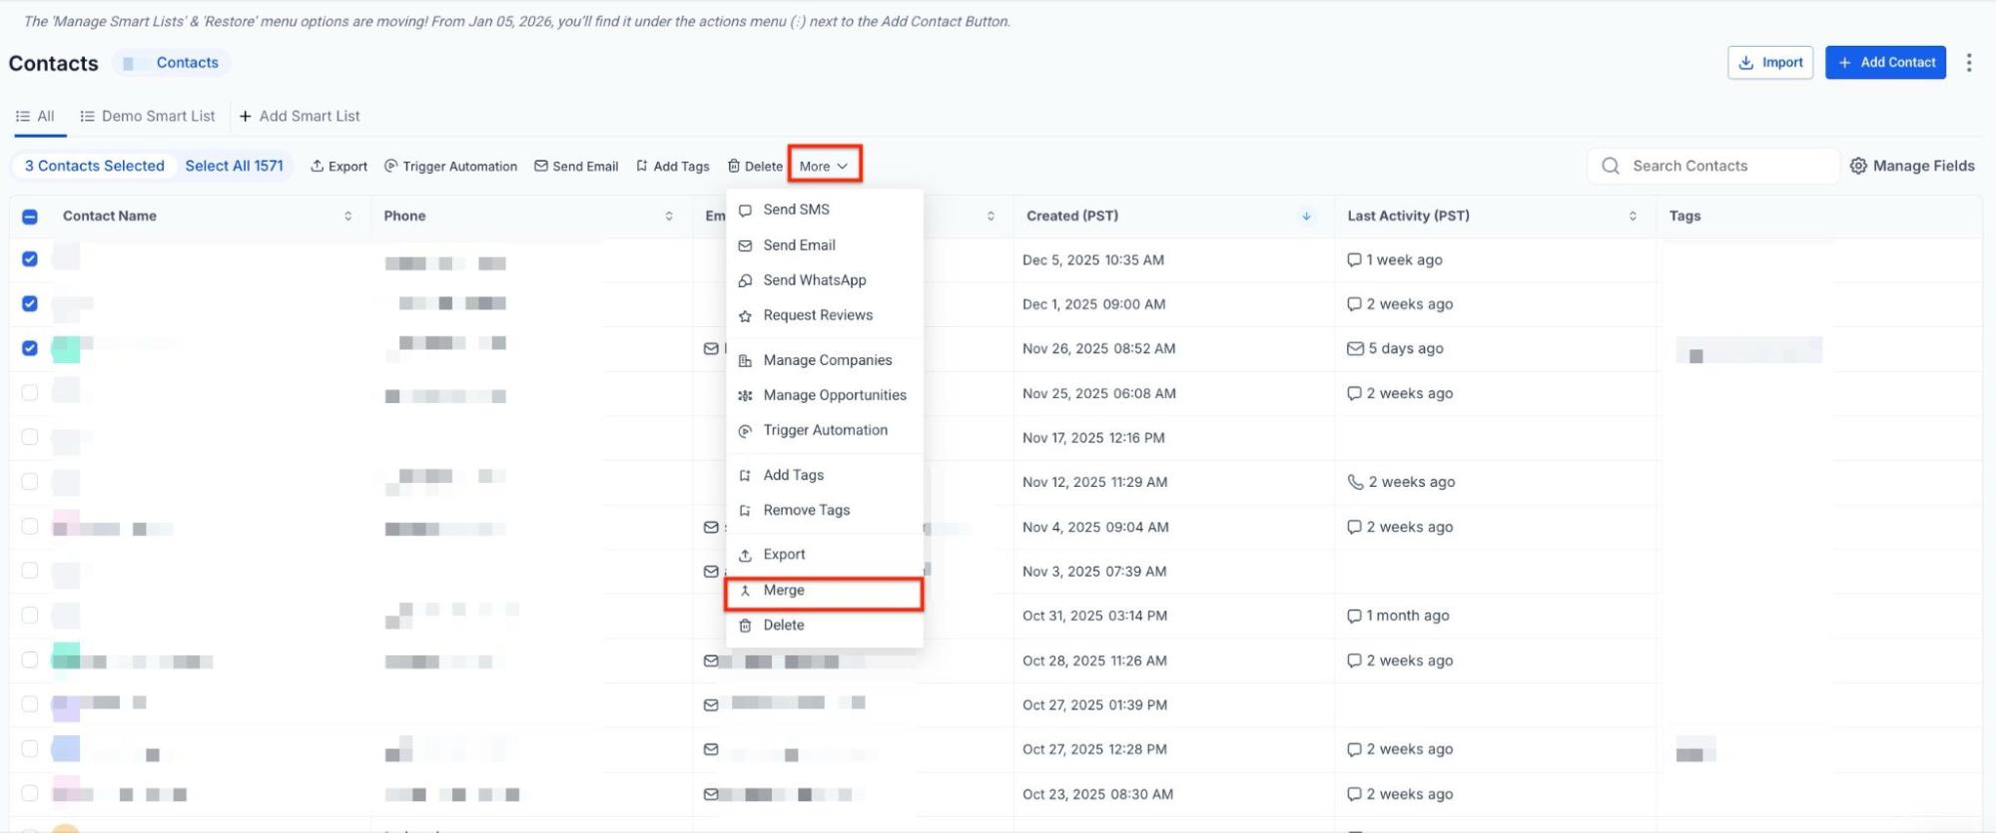The image size is (1996, 833).
Task: Click Add Tags in the bulk toolbar
Action: pos(672,167)
